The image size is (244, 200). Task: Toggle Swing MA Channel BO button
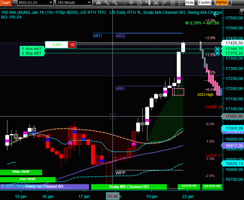click(45, 187)
